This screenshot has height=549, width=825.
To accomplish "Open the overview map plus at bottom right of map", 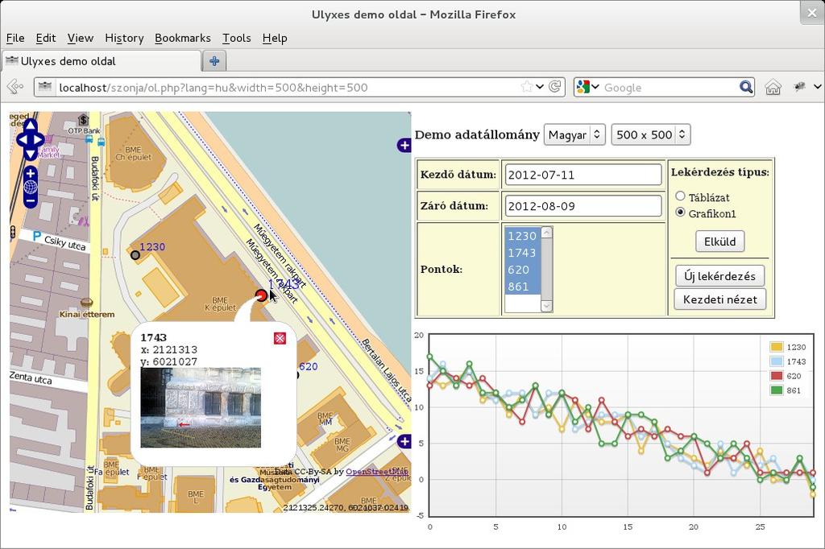I will 404,441.
